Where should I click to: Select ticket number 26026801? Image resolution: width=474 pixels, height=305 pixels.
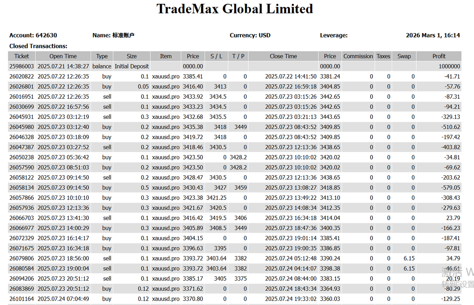coord(22,87)
